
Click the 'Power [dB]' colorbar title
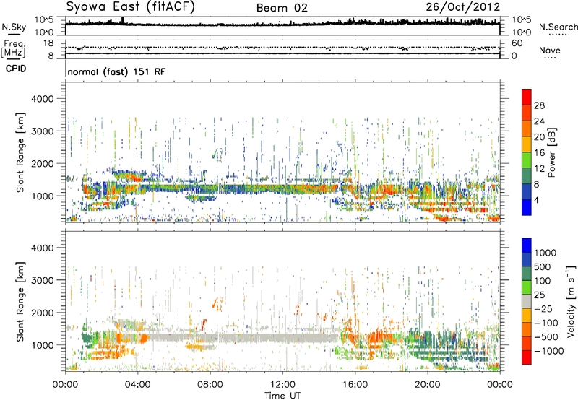552,153
